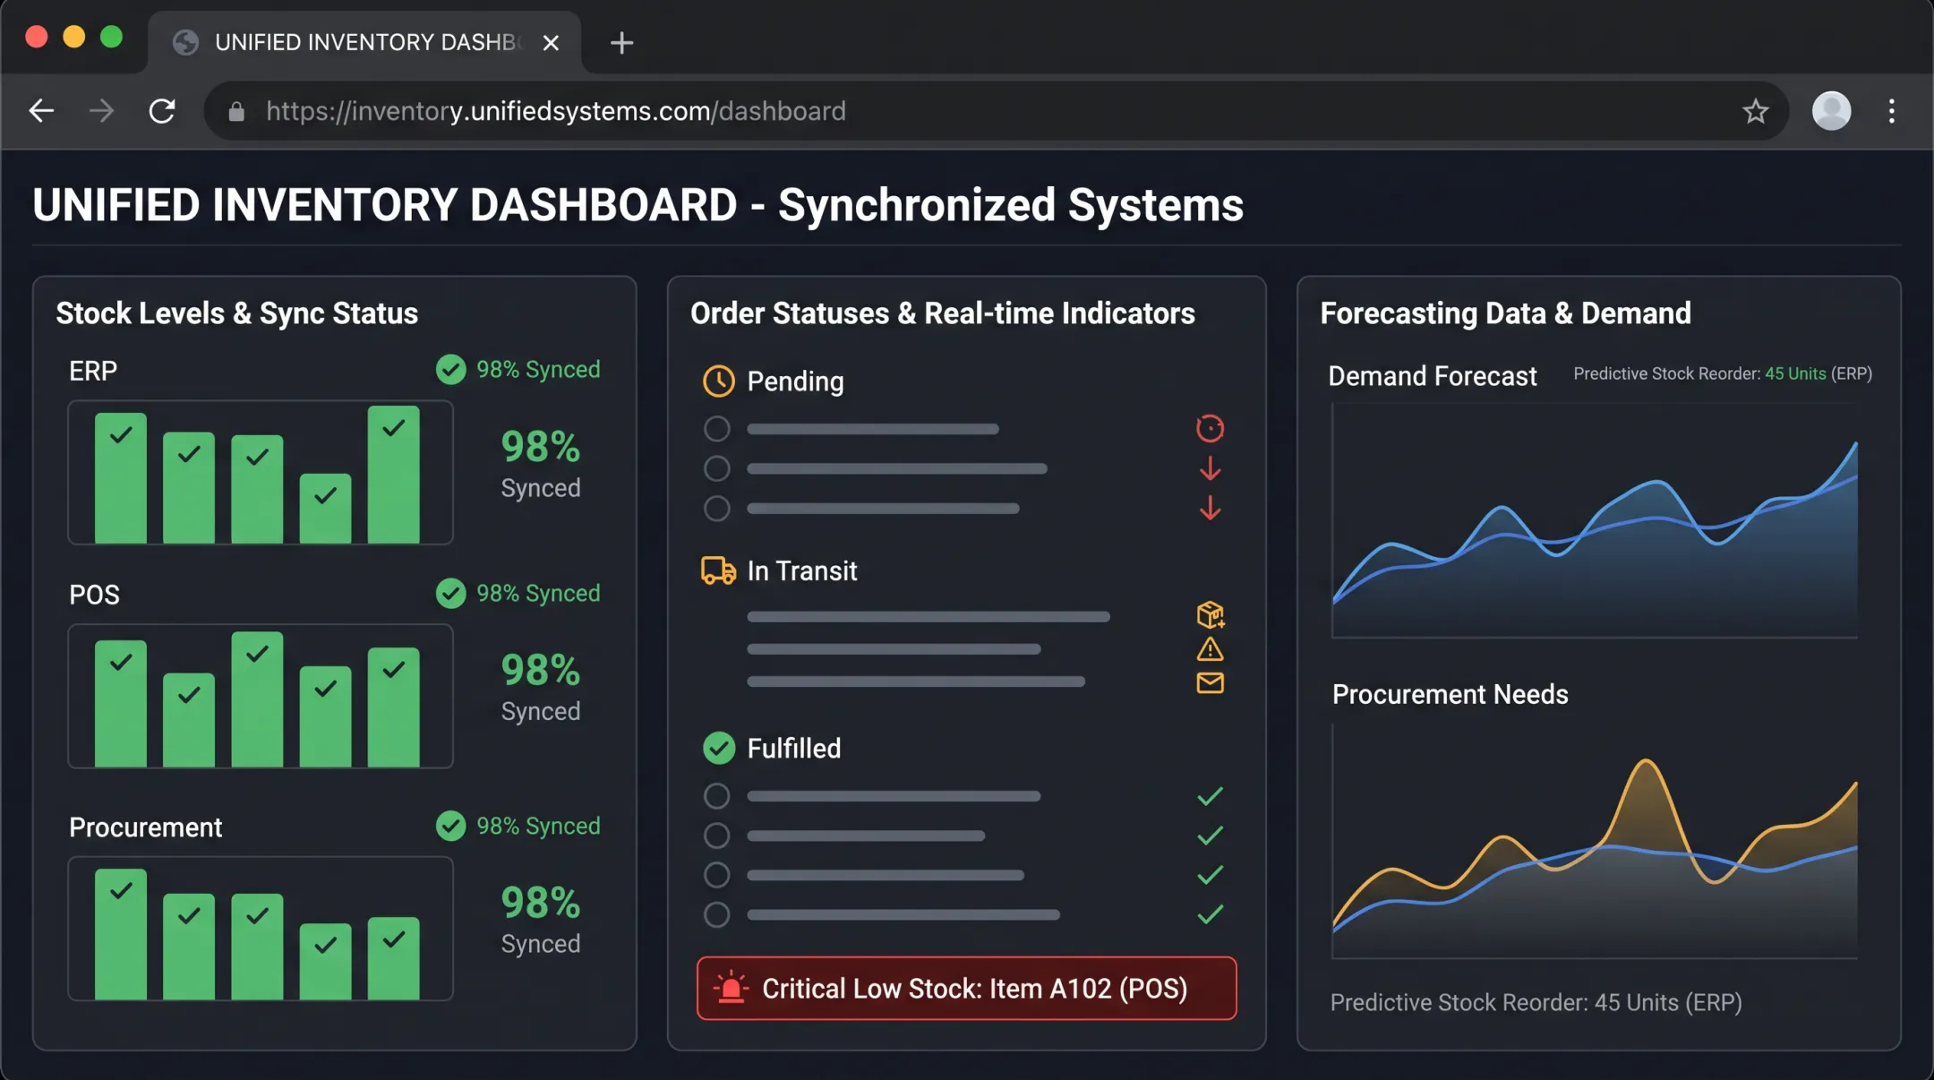Select the third Fulfilled order radio button

point(716,875)
